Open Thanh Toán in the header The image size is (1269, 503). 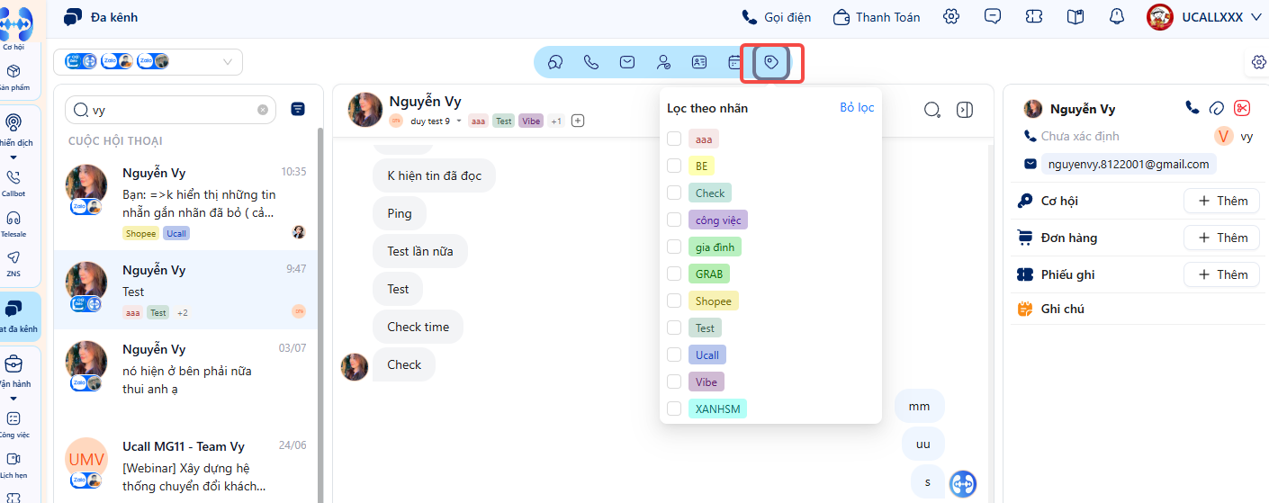[877, 17]
